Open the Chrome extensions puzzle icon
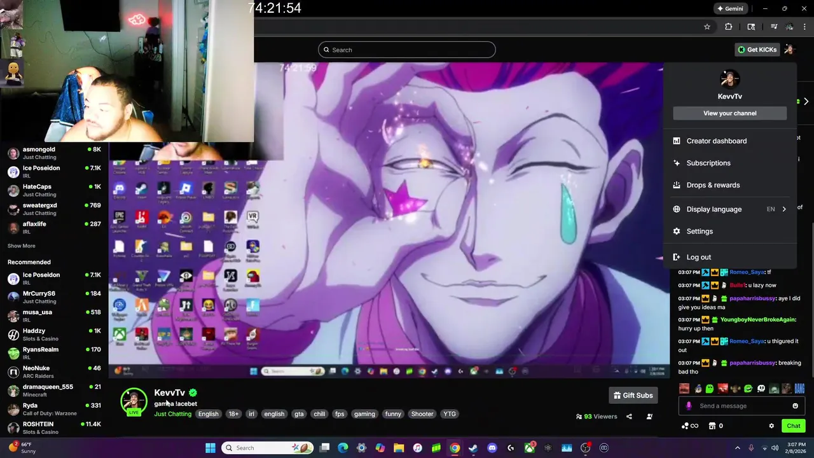Viewport: 814px width, 458px height. (729, 27)
